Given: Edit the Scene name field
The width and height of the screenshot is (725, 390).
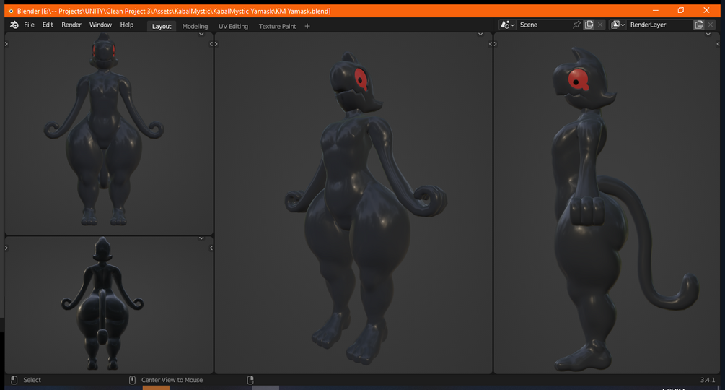Looking at the screenshot, I should pos(544,25).
